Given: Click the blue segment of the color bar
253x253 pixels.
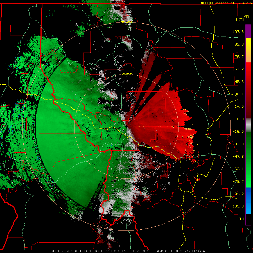Looking at the screenshot, I should coord(248,200).
